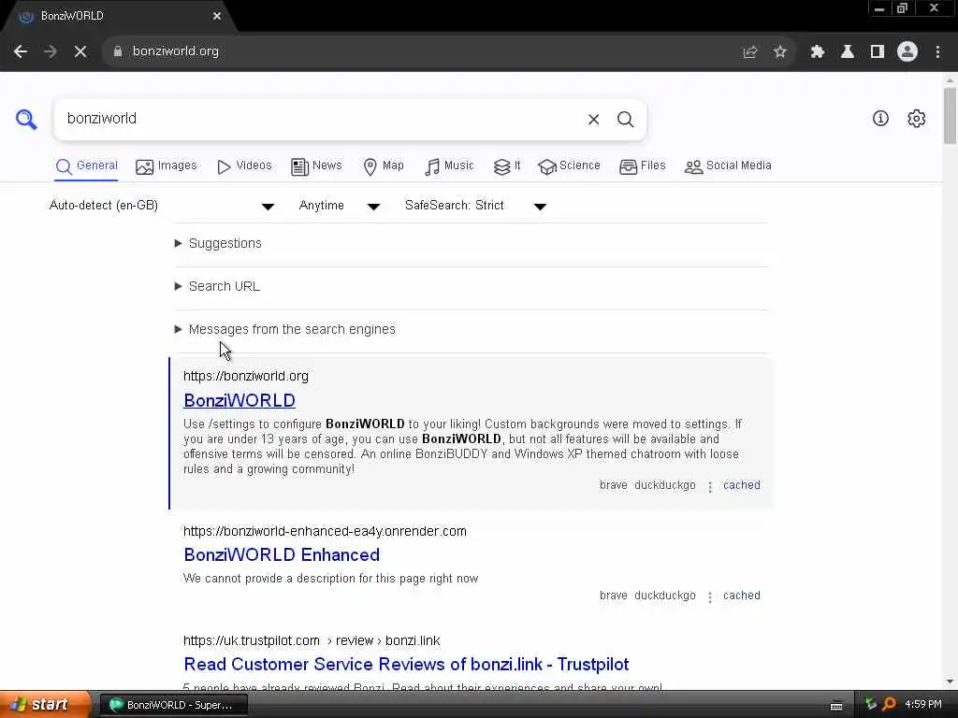This screenshot has height=718, width=958.
Task: Open the extensions puzzle icon
Action: point(818,52)
